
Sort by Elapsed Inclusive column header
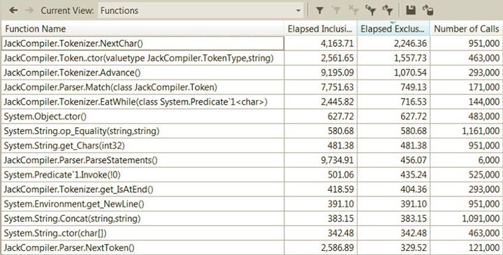coord(321,29)
